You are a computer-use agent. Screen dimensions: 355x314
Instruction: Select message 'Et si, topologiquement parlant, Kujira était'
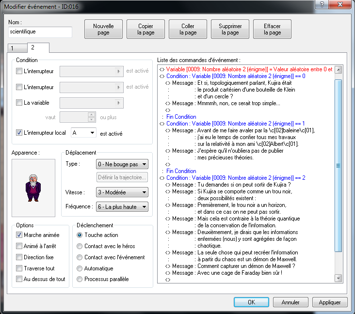click(228, 83)
